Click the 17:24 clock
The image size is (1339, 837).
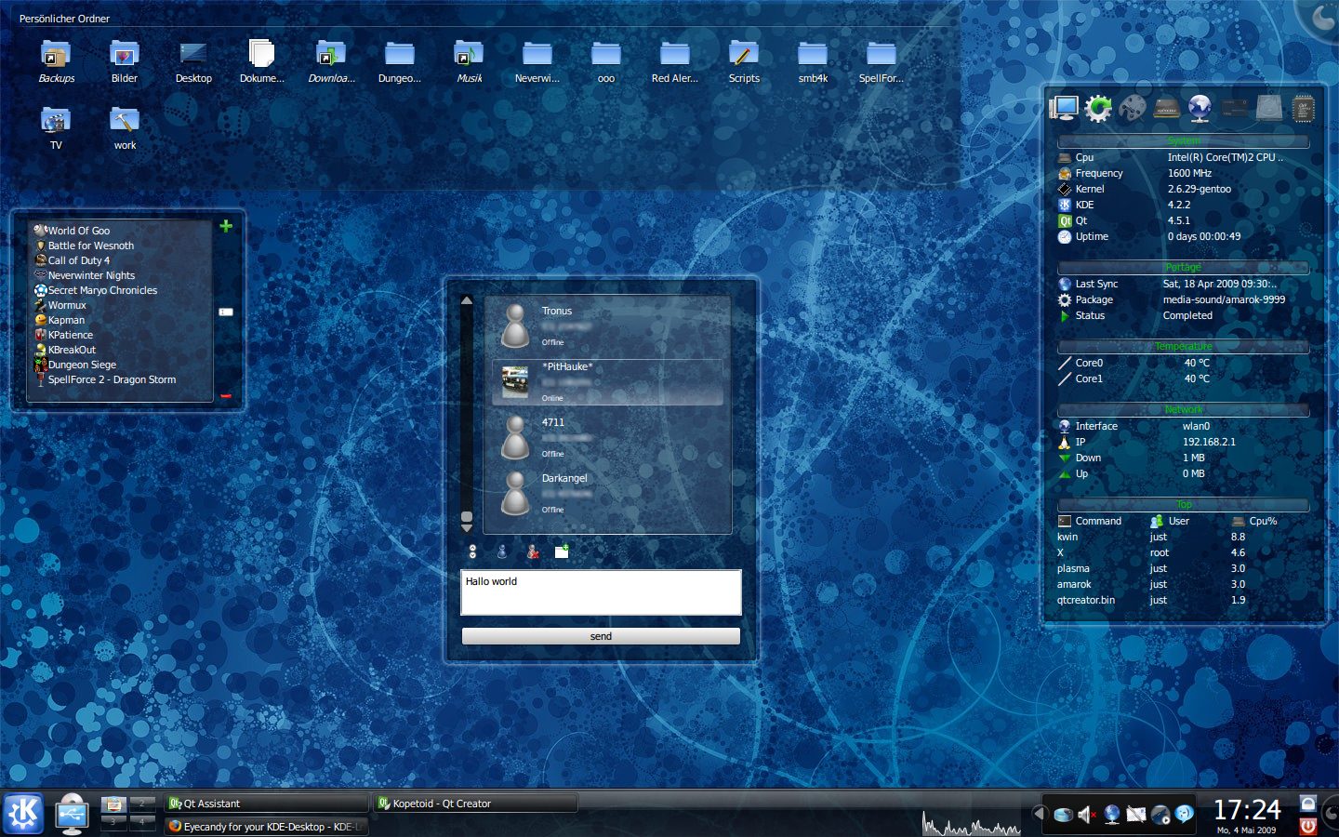1246,810
